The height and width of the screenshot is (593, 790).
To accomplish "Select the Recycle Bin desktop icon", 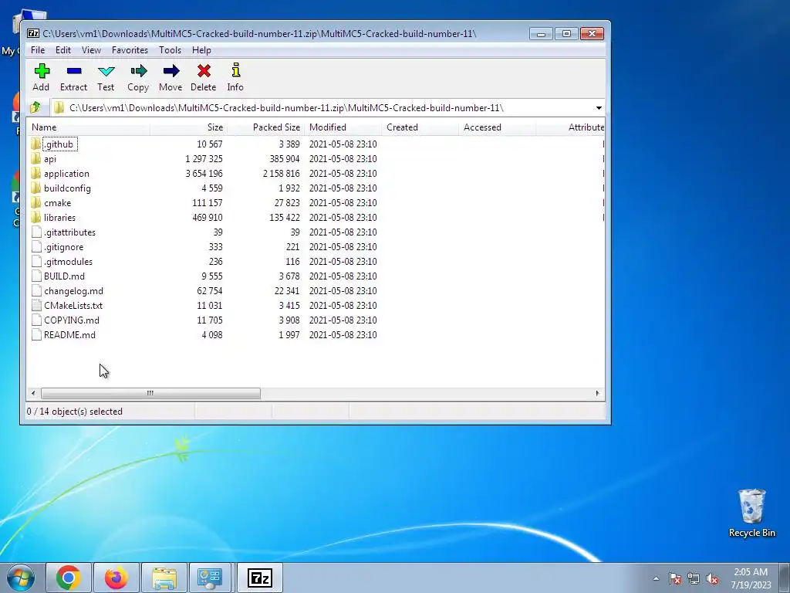I will pos(751,513).
